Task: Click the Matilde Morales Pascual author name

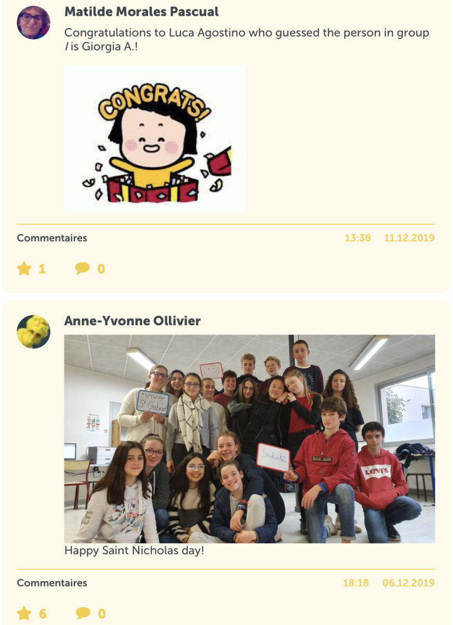Action: click(x=141, y=11)
